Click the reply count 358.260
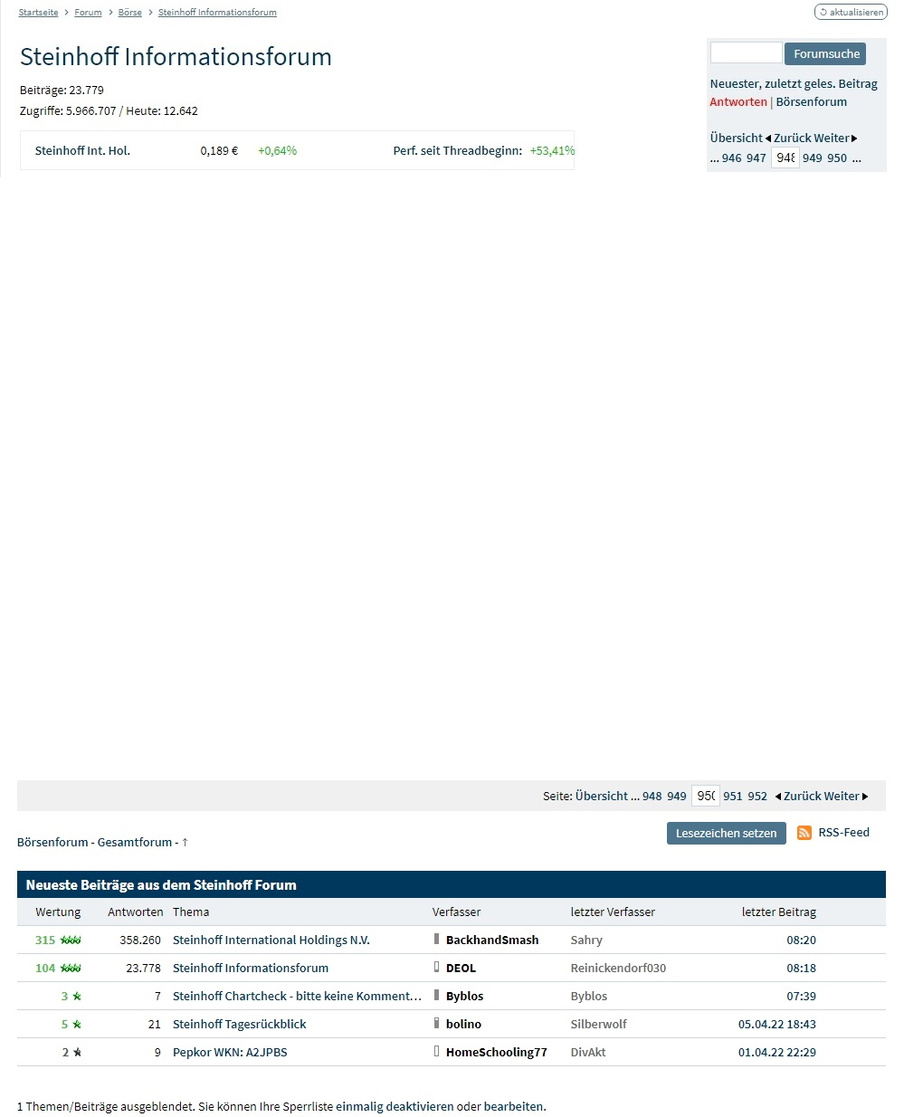 (x=140, y=940)
